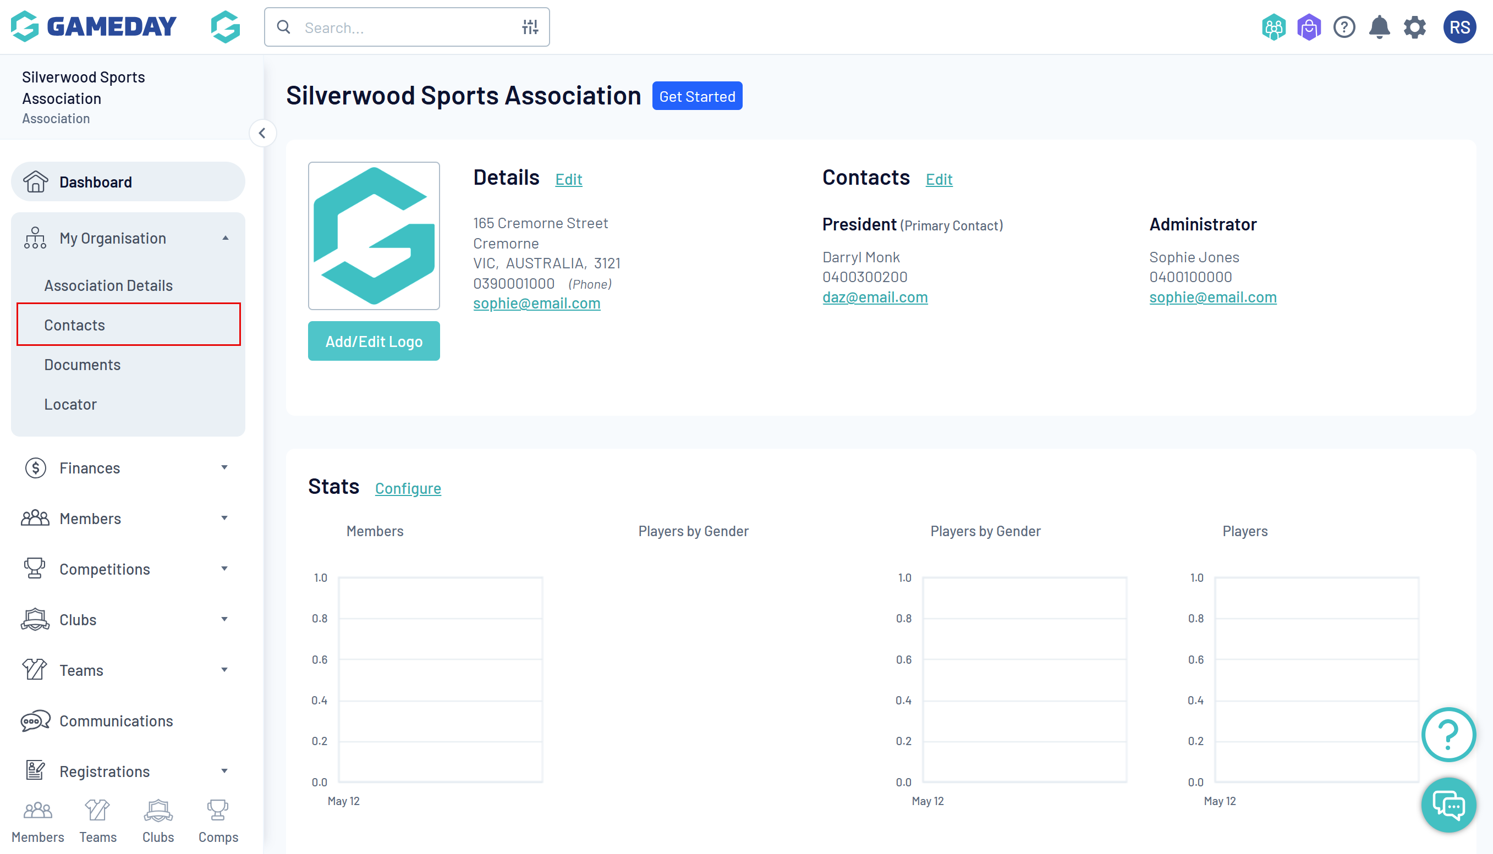The height and width of the screenshot is (854, 1493).
Task: Open the teal members hexagon icon in header
Action: coord(1274,27)
